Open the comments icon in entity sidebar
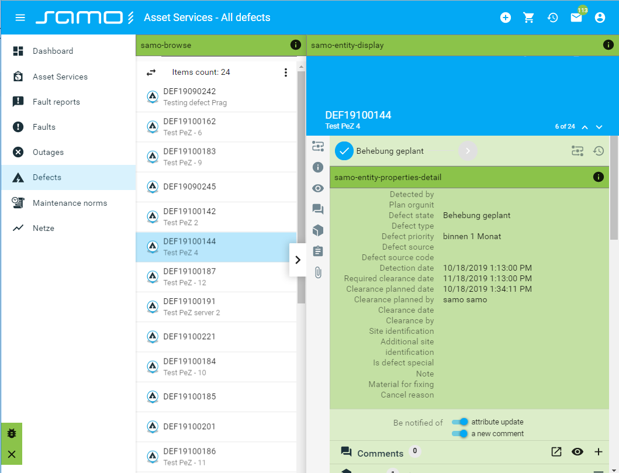 [318, 209]
